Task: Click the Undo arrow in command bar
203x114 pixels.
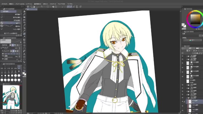Action: pos(42,7)
